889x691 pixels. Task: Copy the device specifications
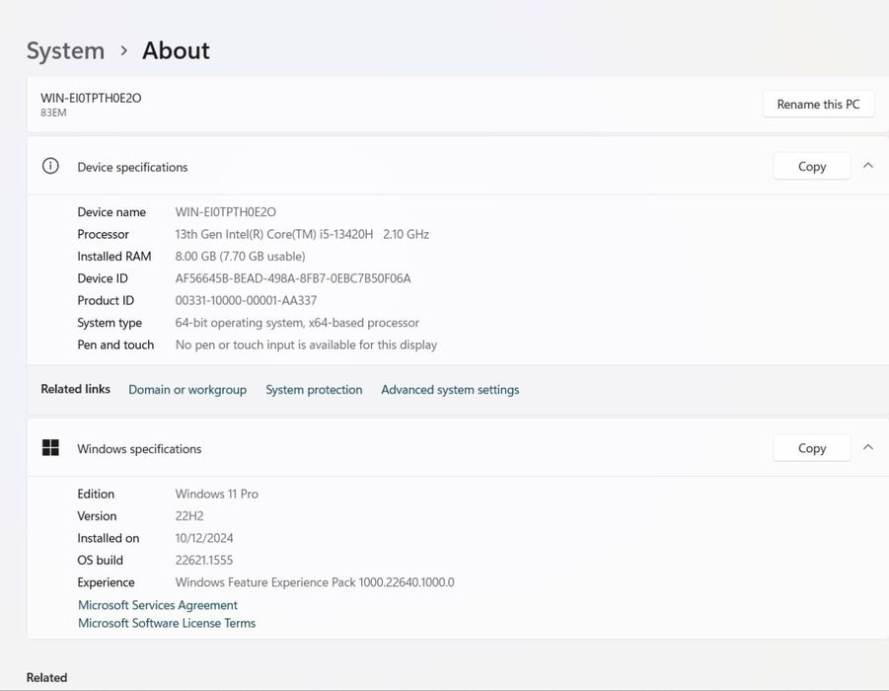pyautogui.click(x=811, y=167)
